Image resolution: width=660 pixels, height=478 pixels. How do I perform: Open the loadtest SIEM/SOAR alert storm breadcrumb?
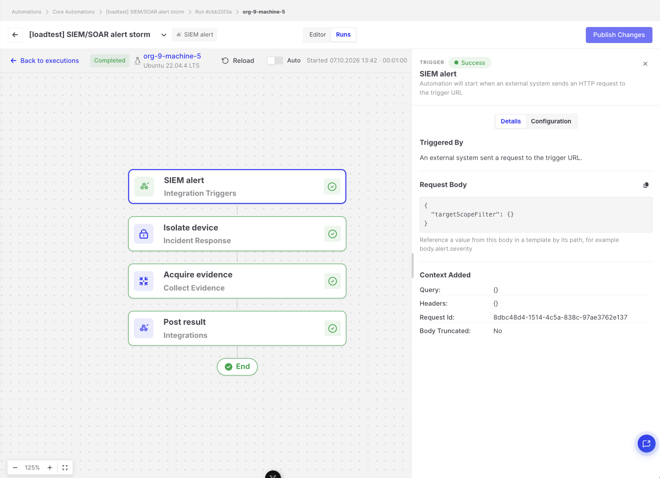[x=145, y=12]
